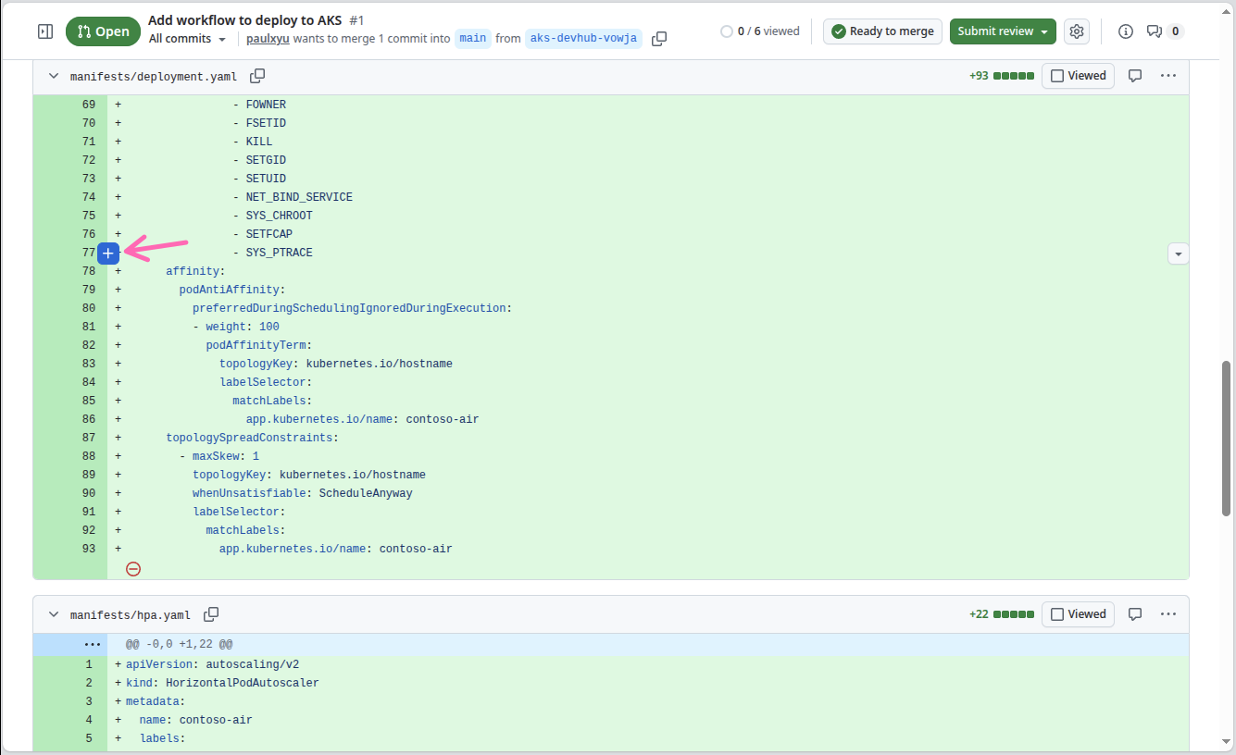Image resolution: width=1236 pixels, height=755 pixels.
Task: Click 'podAntiAffinity:' line
Action: [648, 290]
